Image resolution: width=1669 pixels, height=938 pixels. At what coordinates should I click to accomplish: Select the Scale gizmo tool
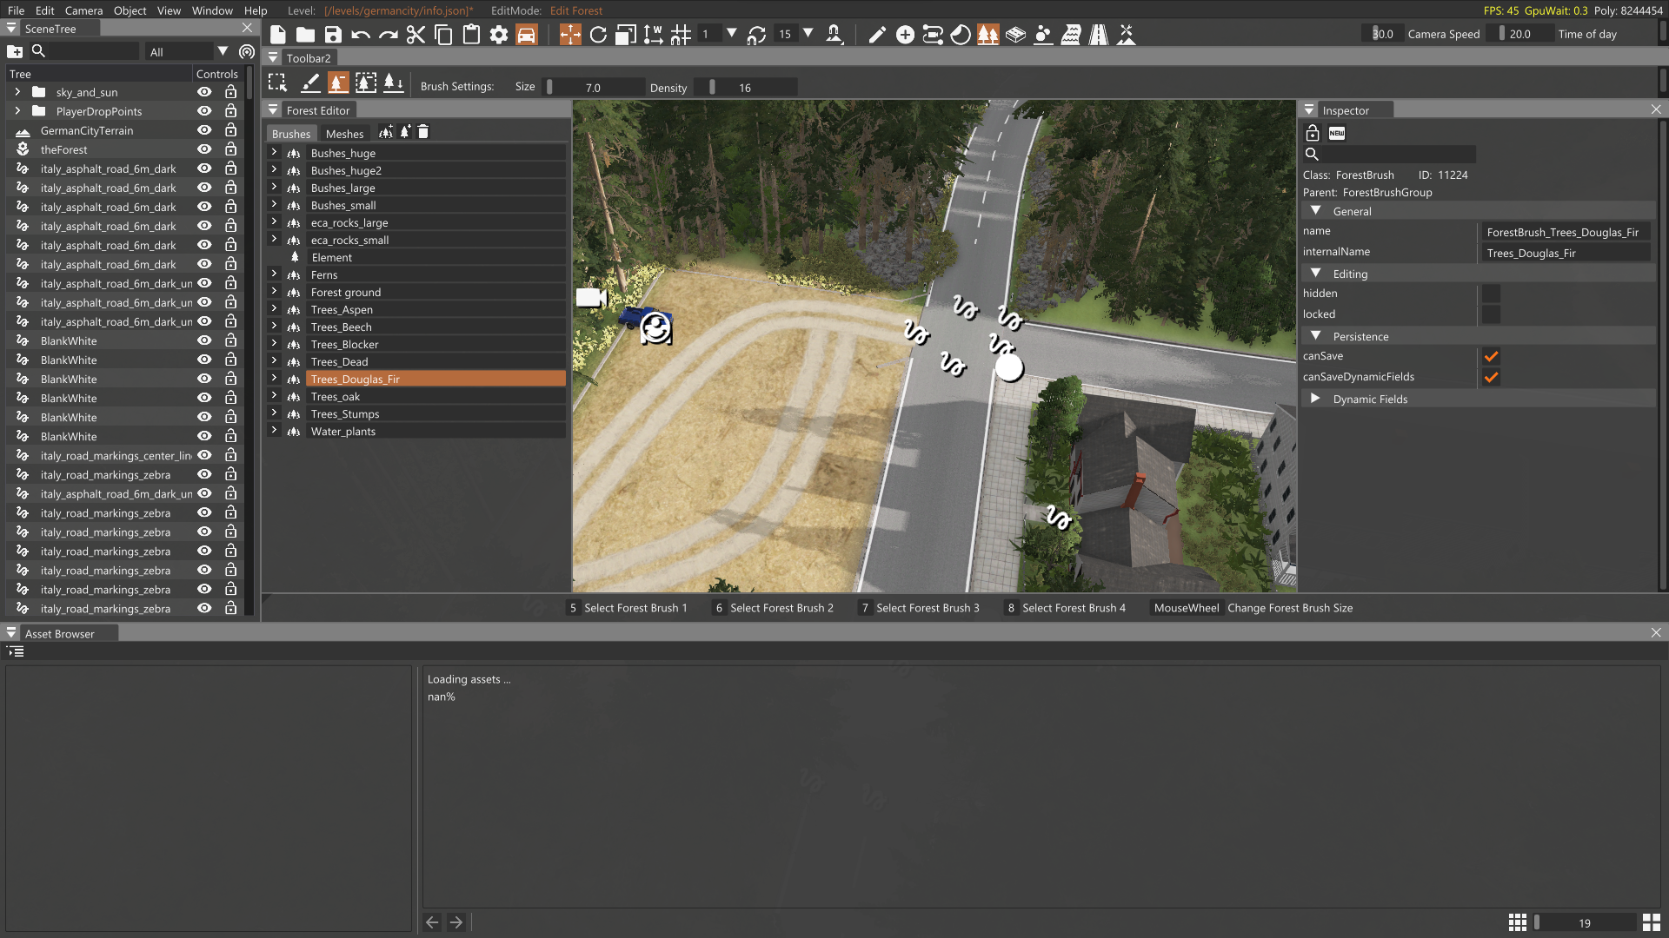(x=626, y=35)
